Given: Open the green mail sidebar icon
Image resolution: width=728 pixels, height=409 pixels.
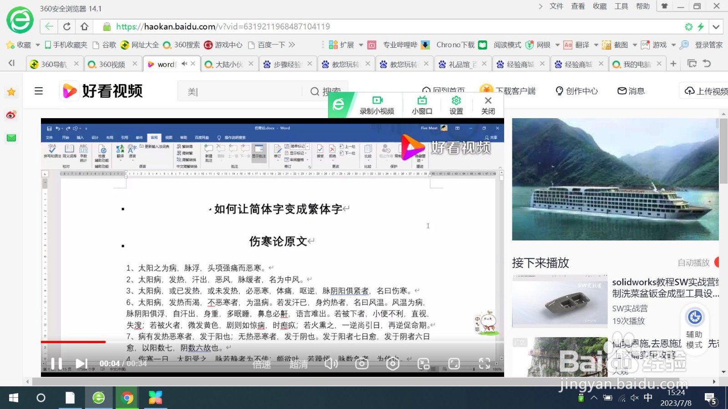Looking at the screenshot, I should point(11,138).
